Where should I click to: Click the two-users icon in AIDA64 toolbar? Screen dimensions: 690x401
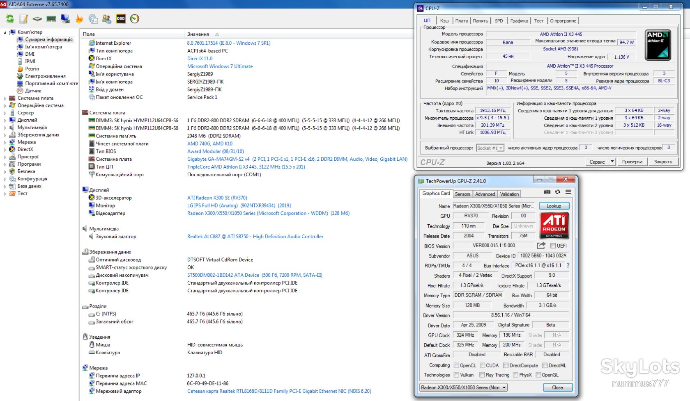click(107, 19)
